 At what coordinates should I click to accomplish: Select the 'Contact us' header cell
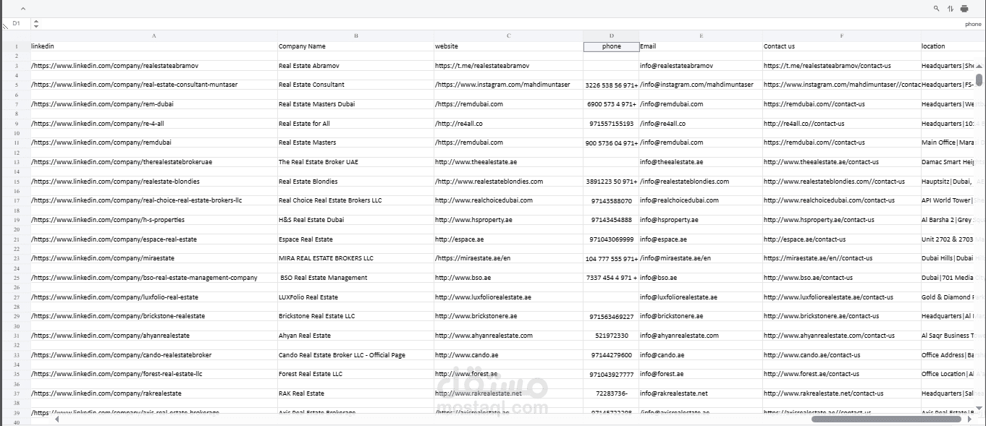click(x=842, y=46)
